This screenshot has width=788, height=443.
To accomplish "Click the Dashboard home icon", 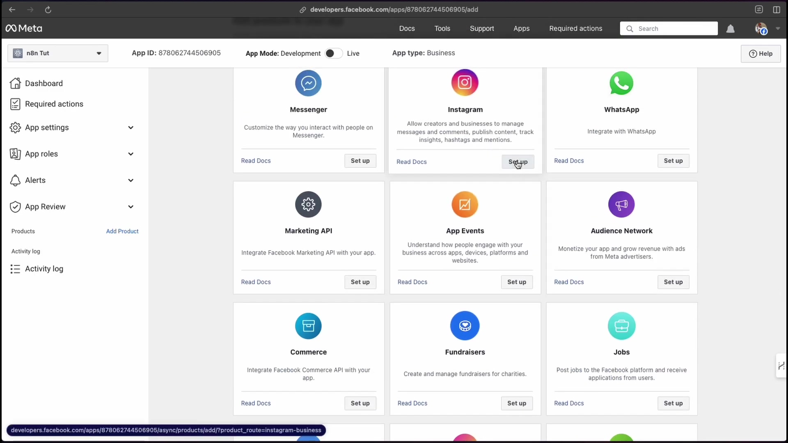I will coord(15,83).
